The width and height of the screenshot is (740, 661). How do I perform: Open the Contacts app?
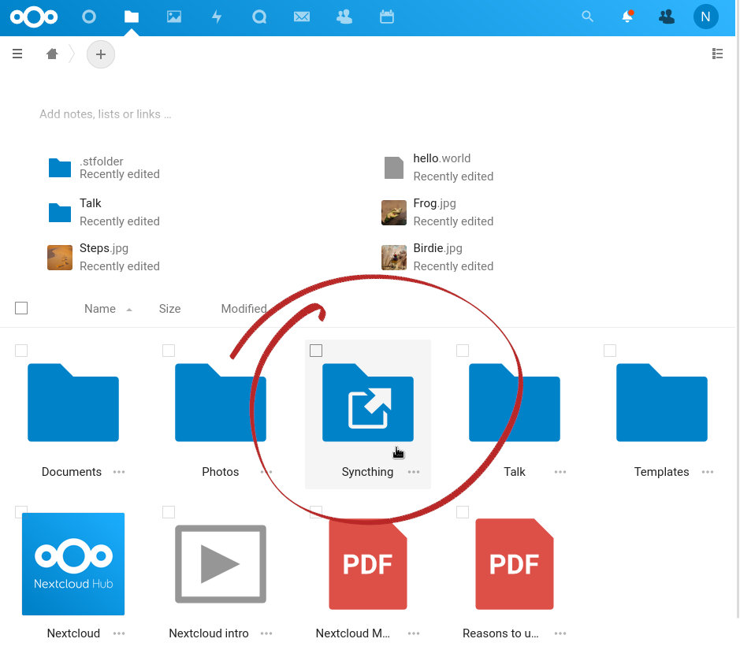344,17
